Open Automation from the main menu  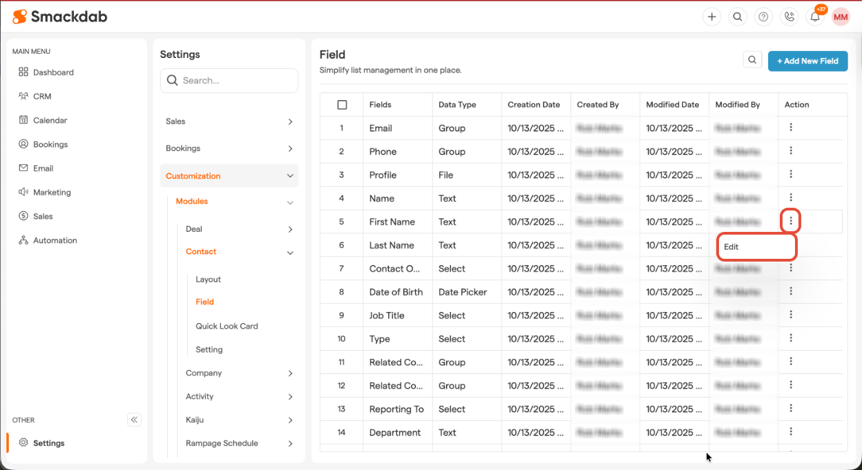[x=55, y=240]
